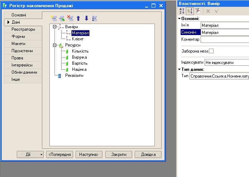Image resolution: width=249 pixels, height=177 pixels.
Task: Click the green icon beside Виручка
Action: click(x=67, y=57)
